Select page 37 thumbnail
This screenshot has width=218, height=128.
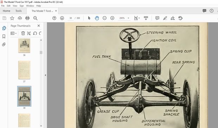(x=24, y=70)
